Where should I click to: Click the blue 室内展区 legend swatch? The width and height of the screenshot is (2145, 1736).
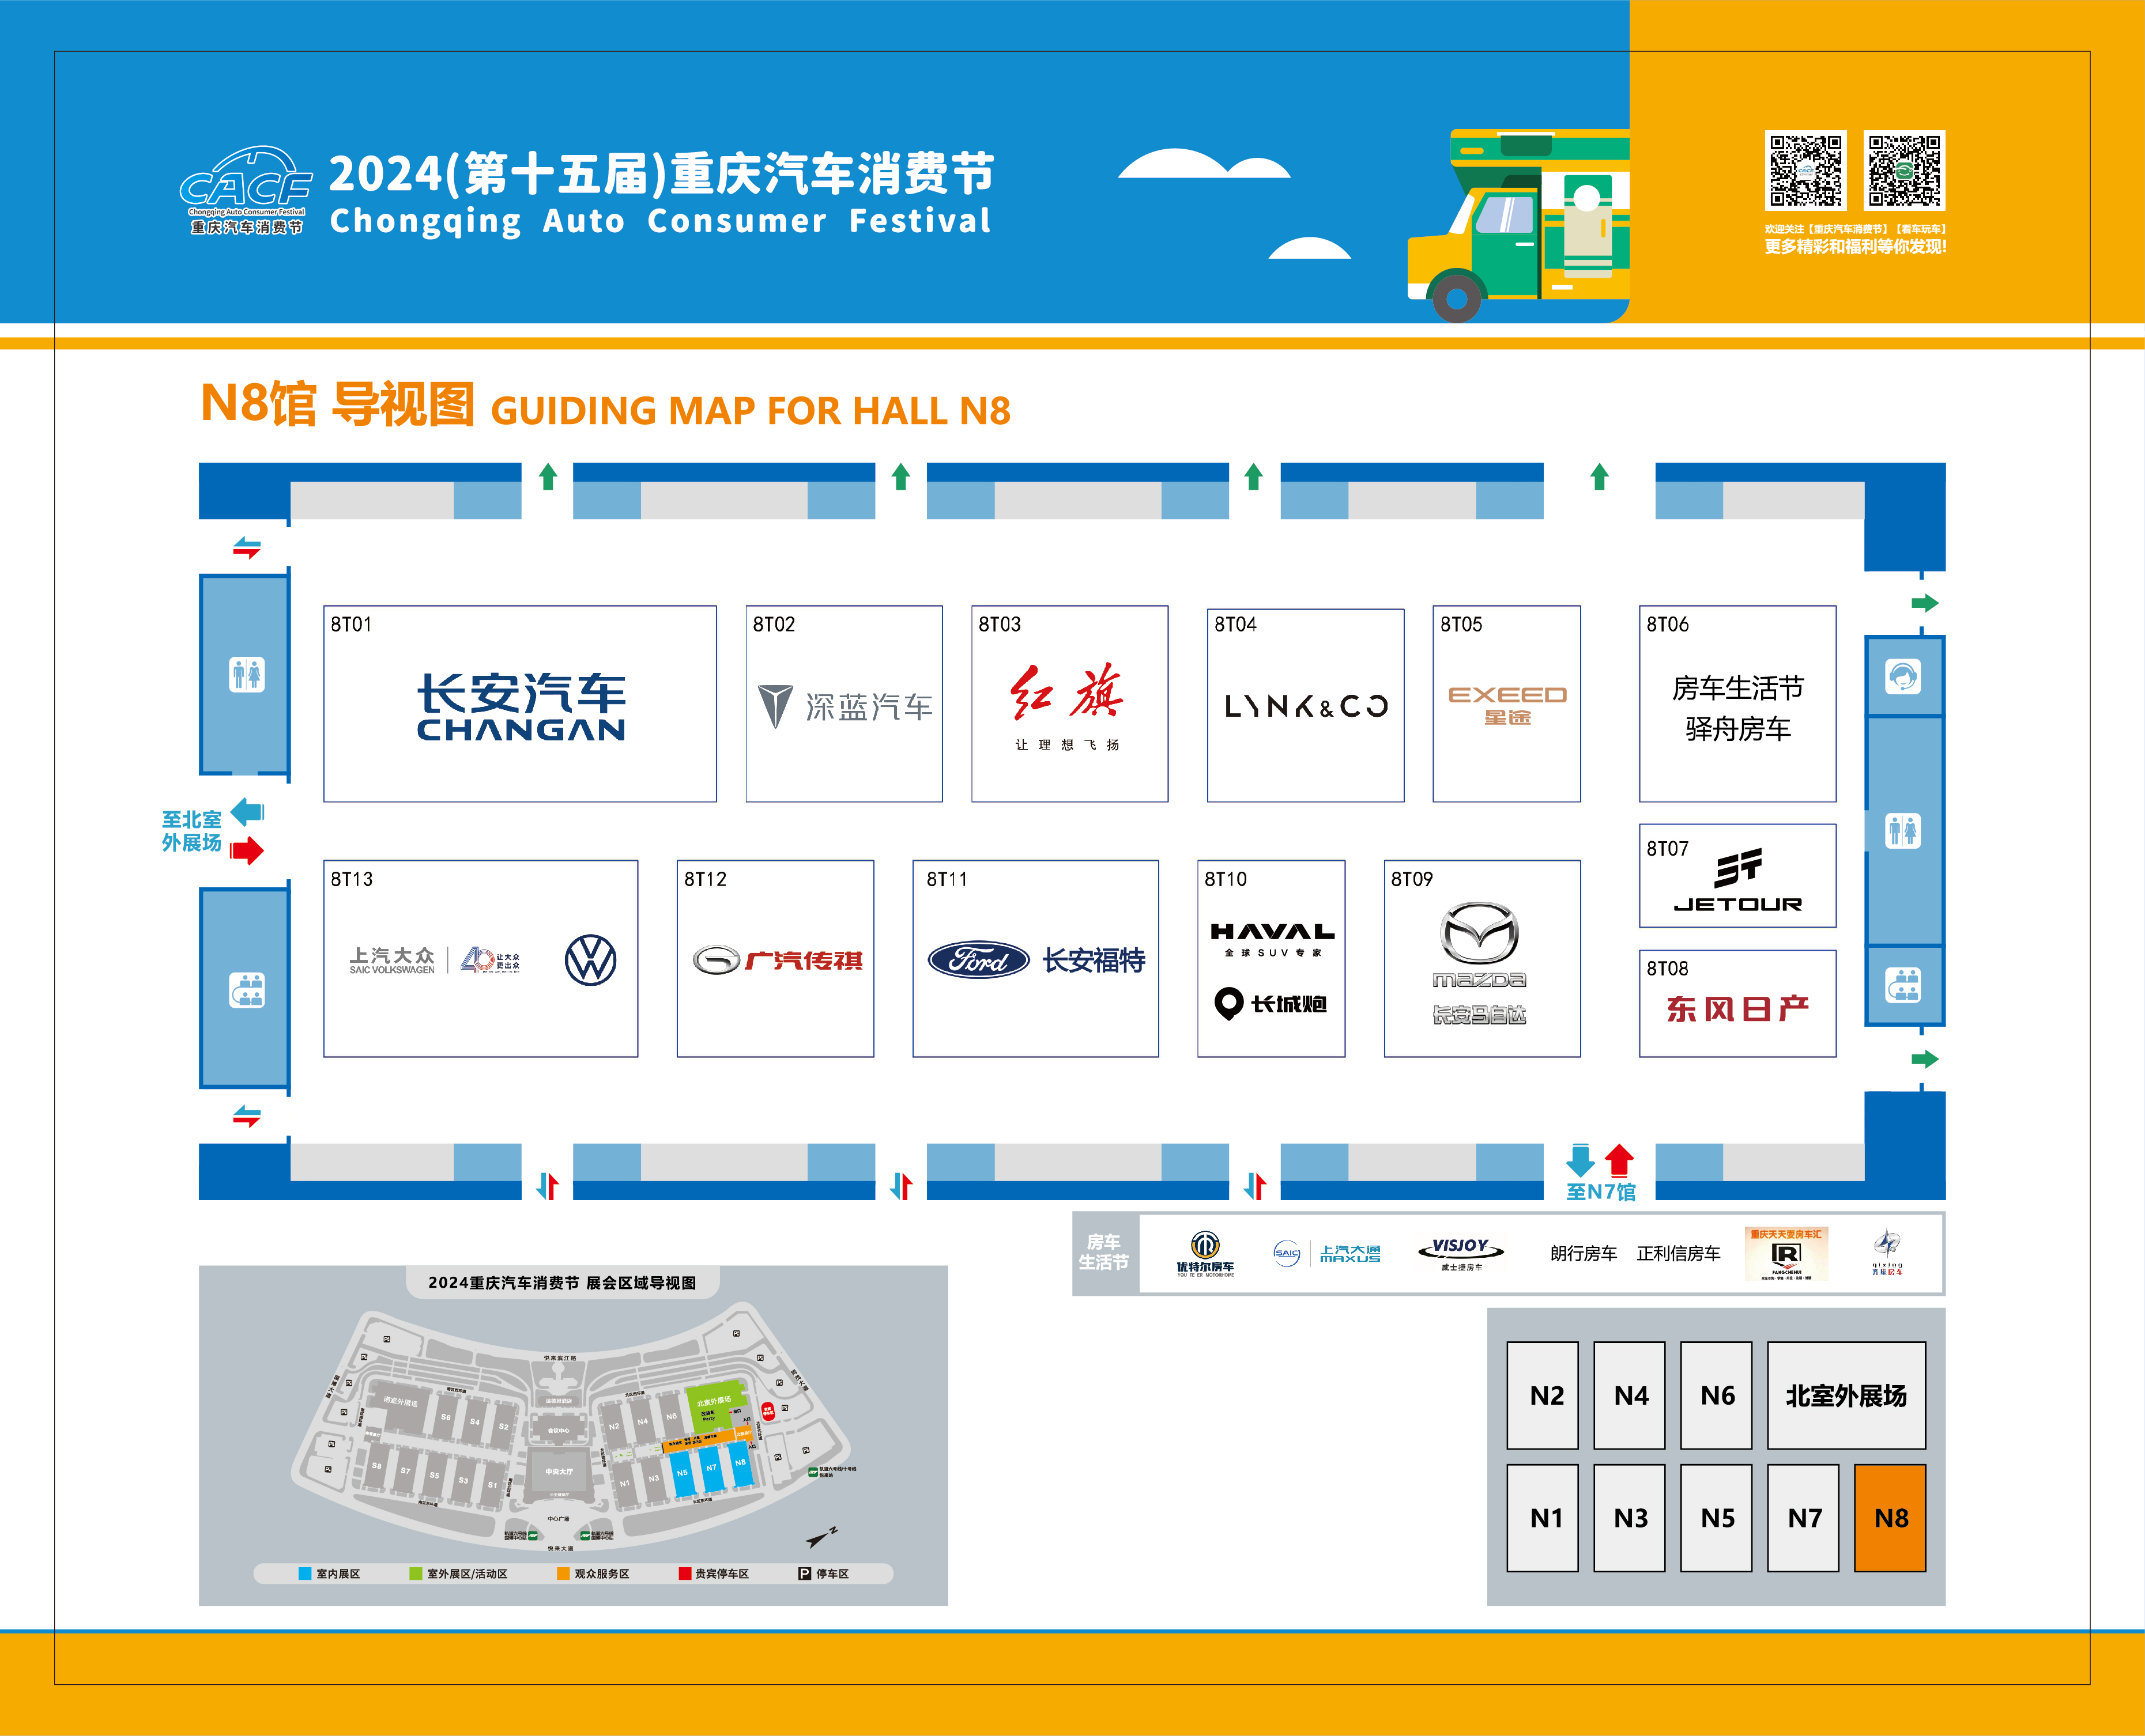click(x=305, y=1574)
